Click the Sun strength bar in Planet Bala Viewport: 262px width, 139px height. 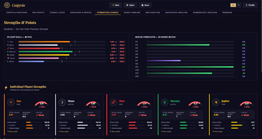pos(44,42)
